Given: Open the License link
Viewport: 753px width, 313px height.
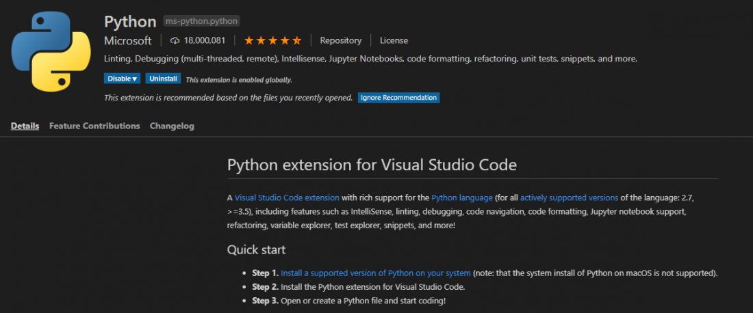Looking at the screenshot, I should point(394,41).
